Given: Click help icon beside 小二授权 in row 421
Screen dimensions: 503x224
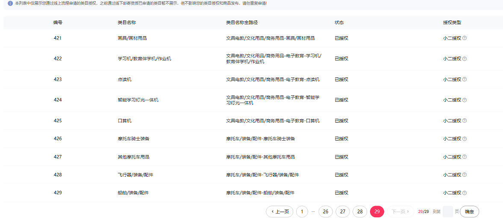Looking at the screenshot, I should pyautogui.click(x=465, y=38).
